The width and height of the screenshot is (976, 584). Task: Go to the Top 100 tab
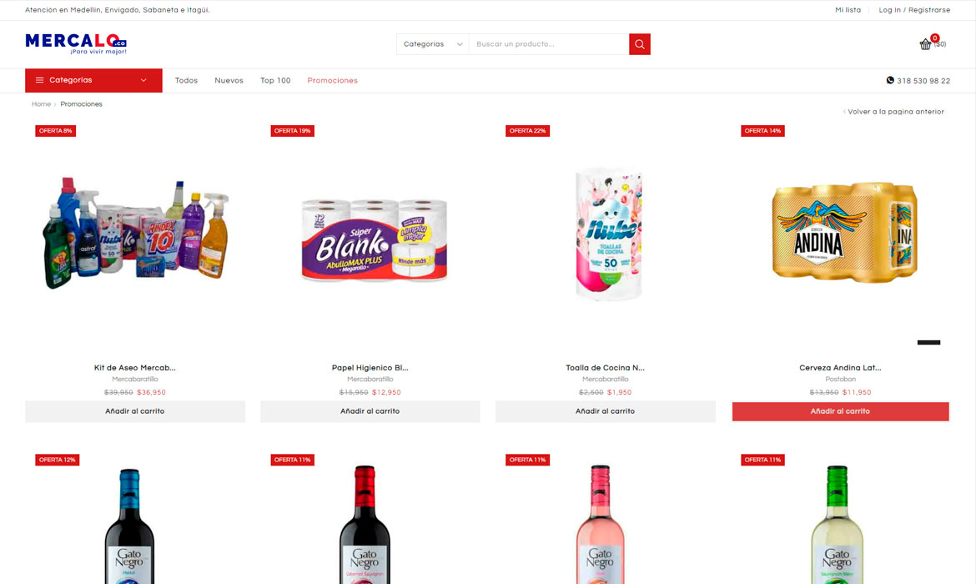point(275,80)
